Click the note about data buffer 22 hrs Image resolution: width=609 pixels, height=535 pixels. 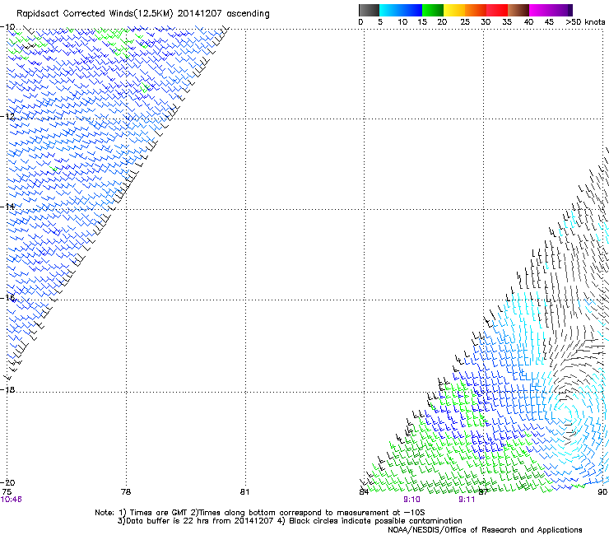point(196,521)
